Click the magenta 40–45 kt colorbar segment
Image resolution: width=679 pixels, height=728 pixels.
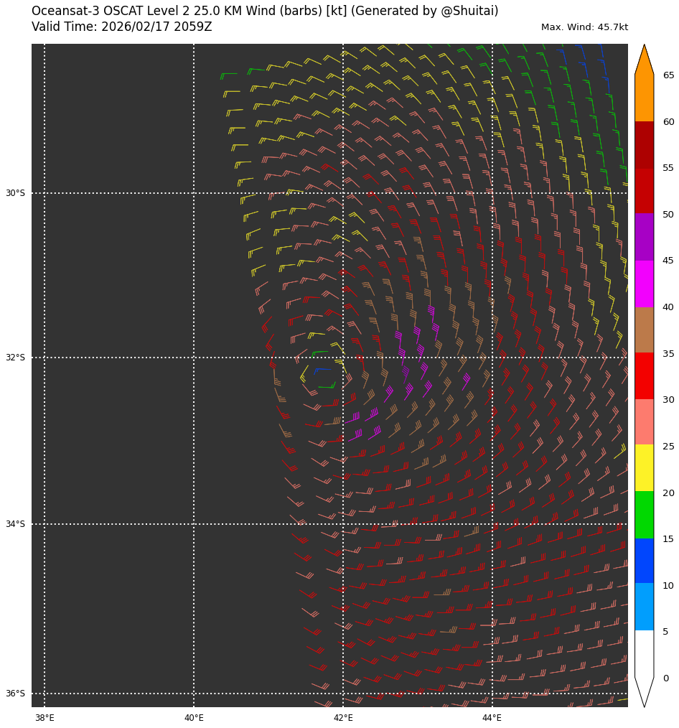coord(644,284)
